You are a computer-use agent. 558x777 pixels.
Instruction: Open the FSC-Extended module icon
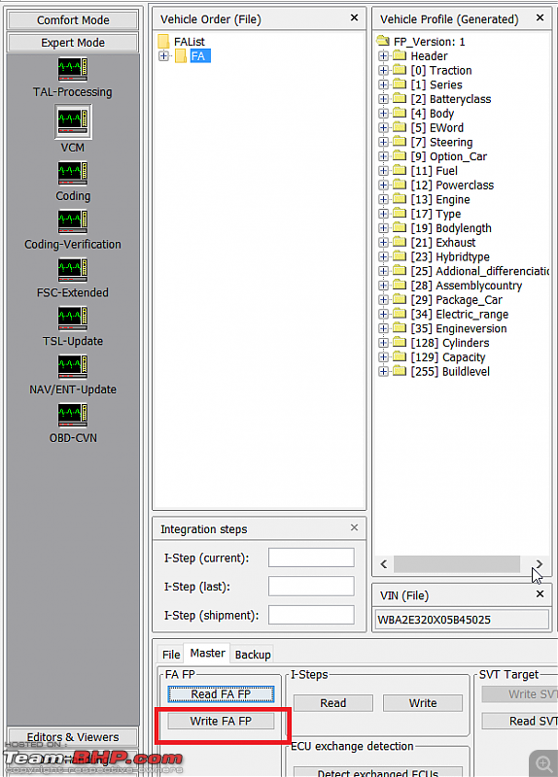[x=72, y=270]
